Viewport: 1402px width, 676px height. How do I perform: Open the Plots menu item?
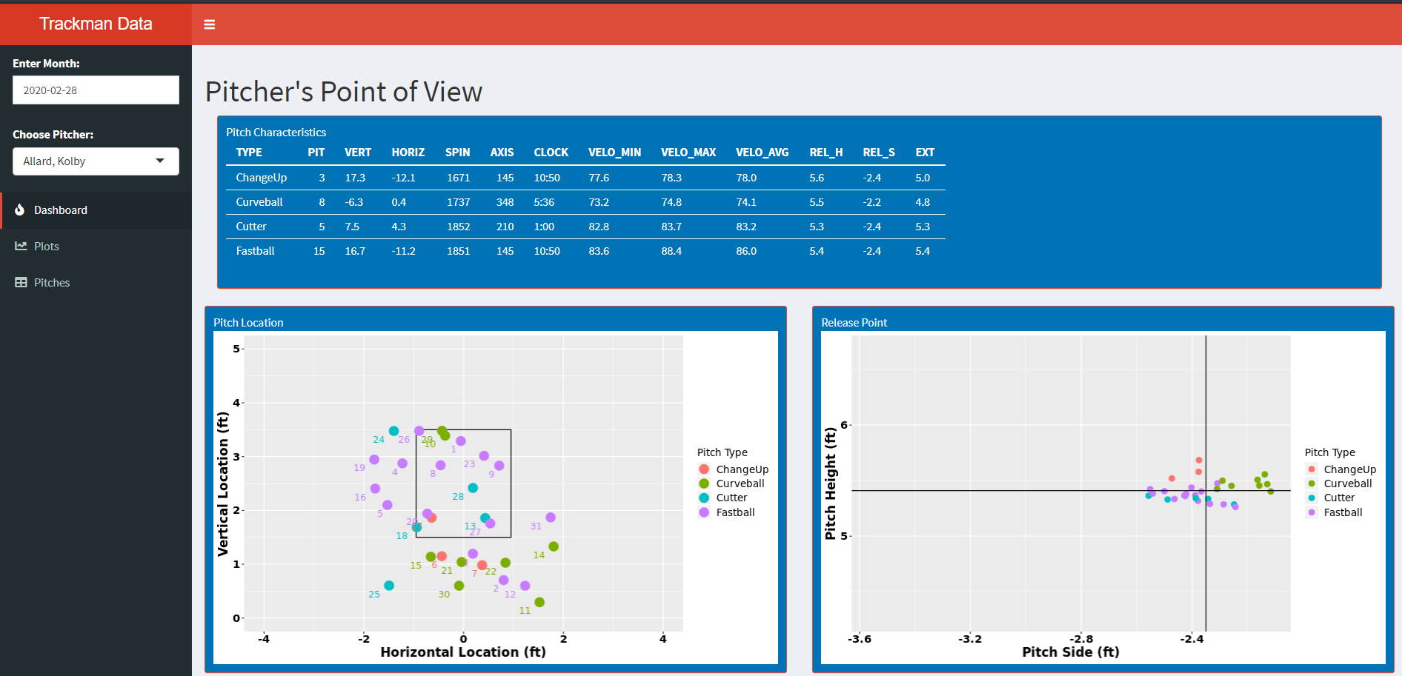(x=96, y=247)
